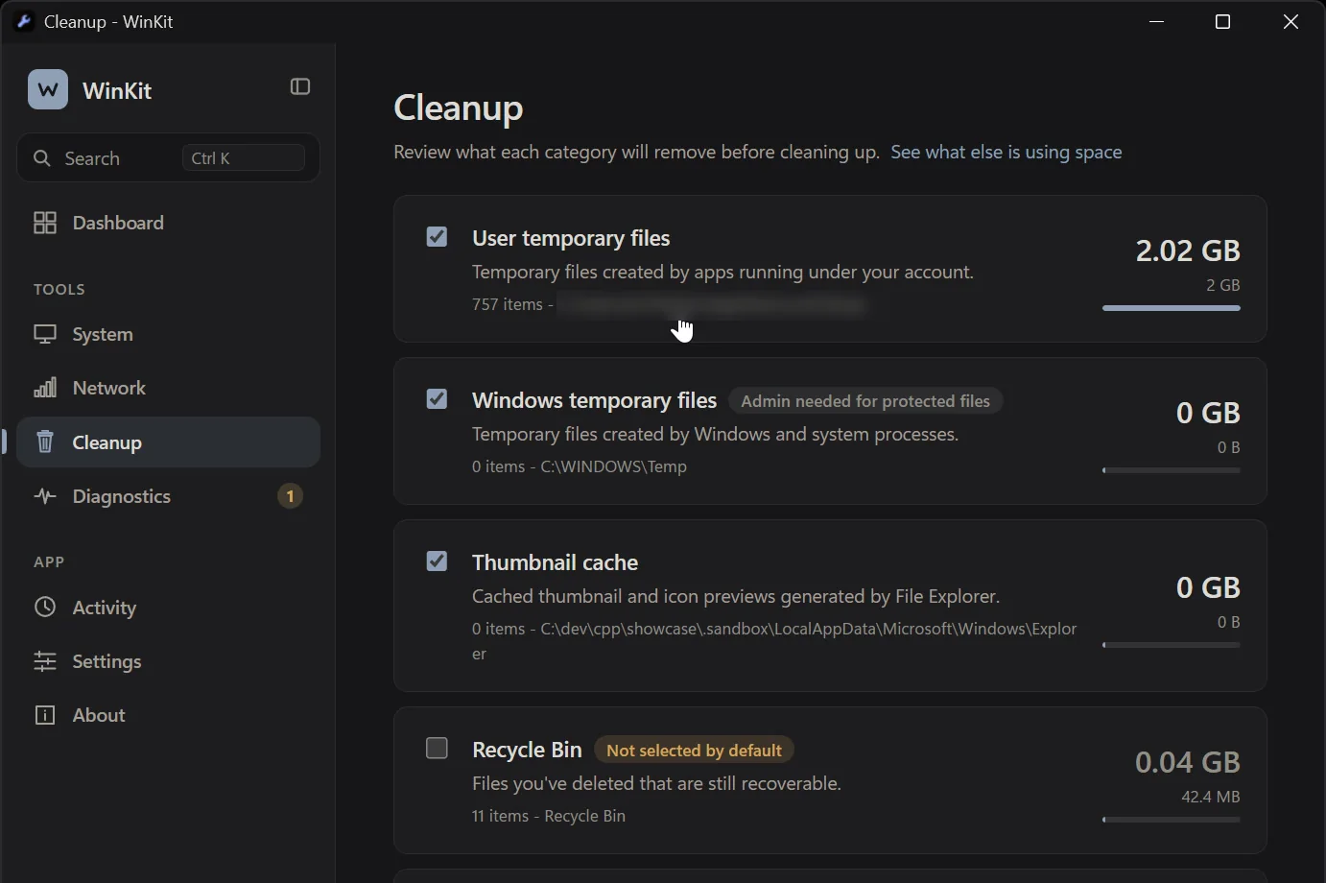Collapse the sidebar with the panel icon

click(x=300, y=87)
